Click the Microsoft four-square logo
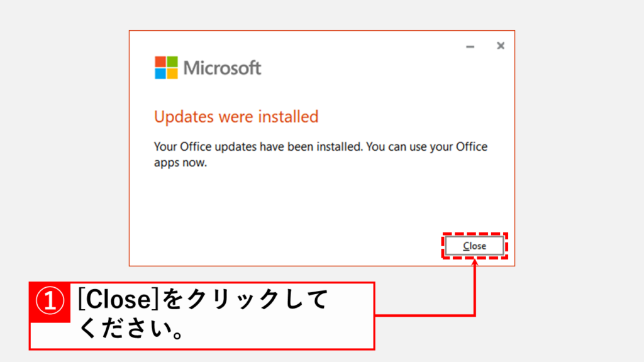644x362 pixels. pyautogui.click(x=167, y=68)
